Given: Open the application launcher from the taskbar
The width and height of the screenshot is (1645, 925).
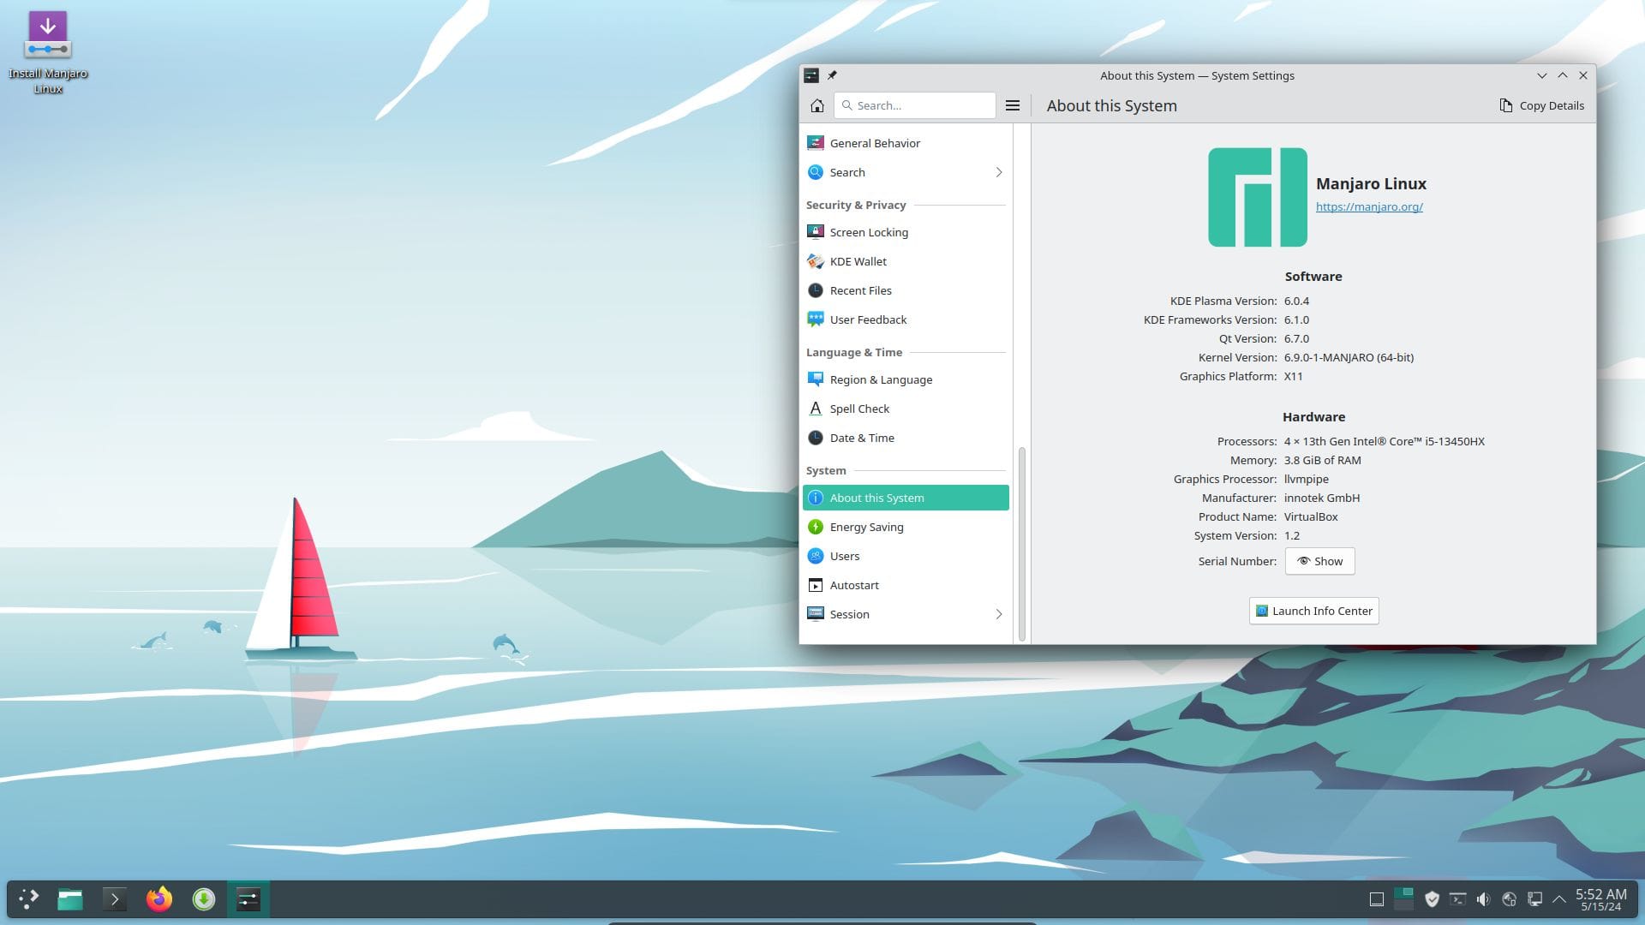Looking at the screenshot, I should (x=28, y=899).
